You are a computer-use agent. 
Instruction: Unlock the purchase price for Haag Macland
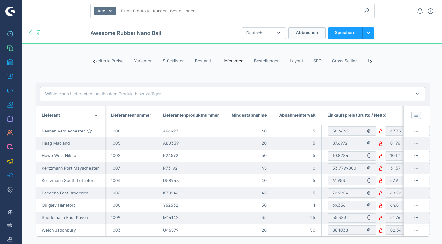pyautogui.click(x=381, y=143)
